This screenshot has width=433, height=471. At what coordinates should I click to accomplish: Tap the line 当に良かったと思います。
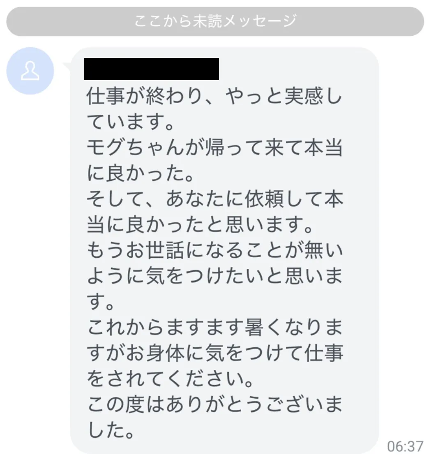click(200, 225)
